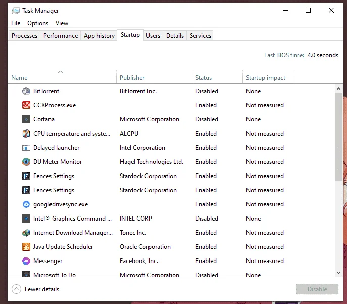The image size is (347, 304).
Task: Click the Internet Download Manager icon
Action: pos(26,233)
